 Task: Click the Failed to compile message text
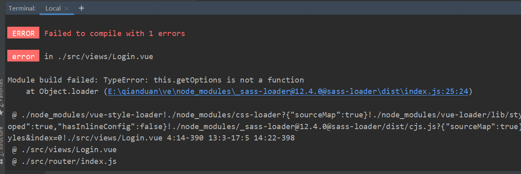pyautogui.click(x=114, y=34)
